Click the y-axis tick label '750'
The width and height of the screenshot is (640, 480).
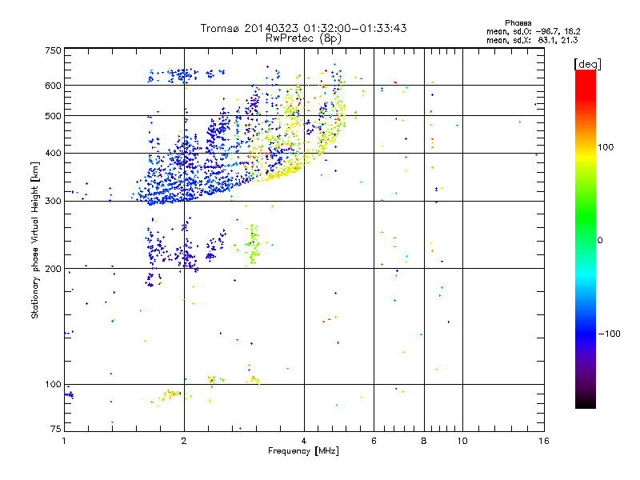pos(53,50)
